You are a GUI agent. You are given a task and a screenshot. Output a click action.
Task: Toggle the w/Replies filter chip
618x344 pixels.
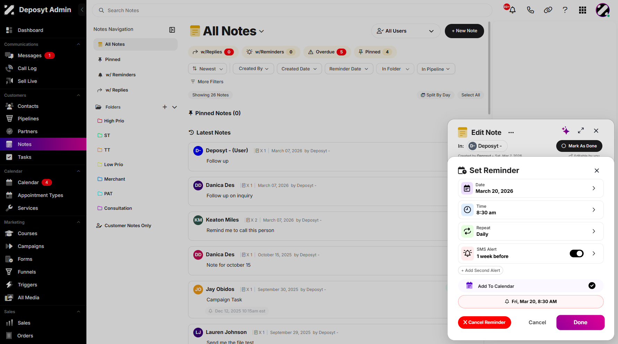(213, 52)
